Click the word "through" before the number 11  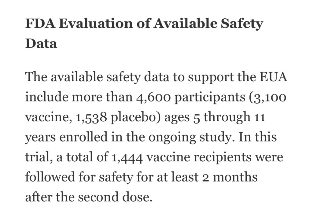point(227,117)
